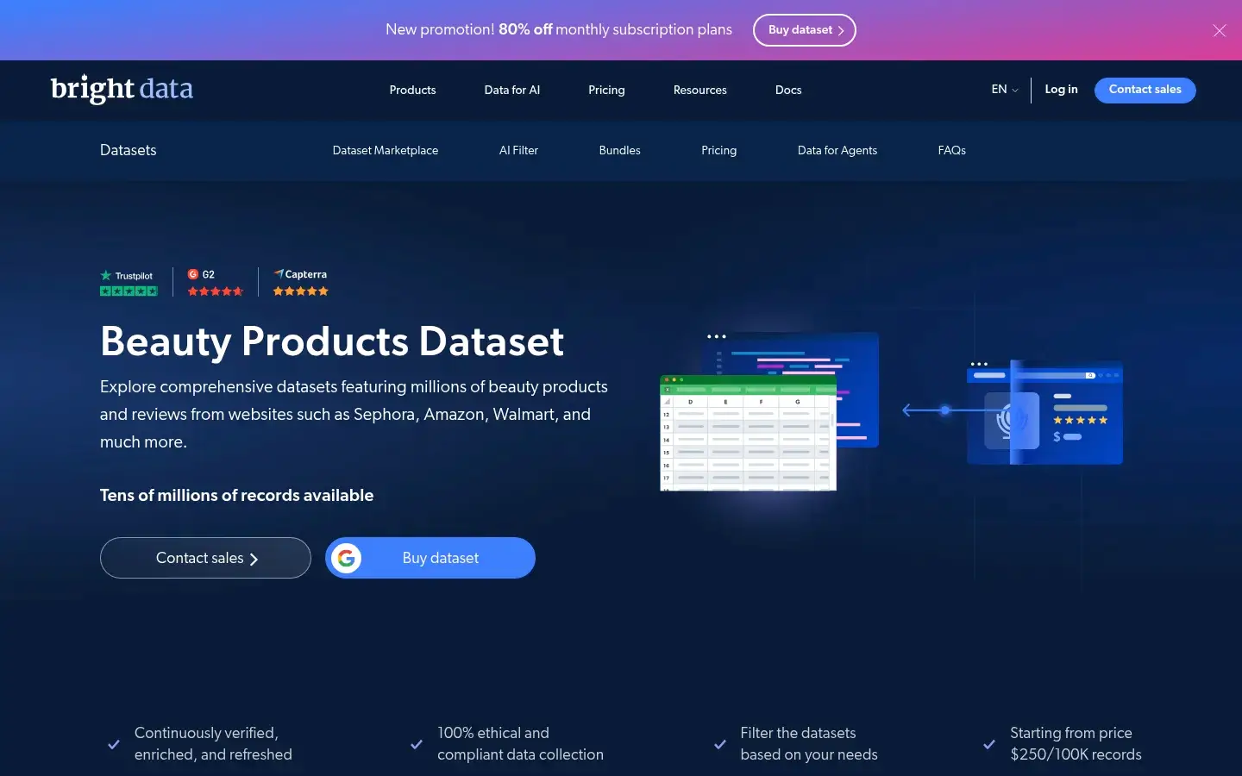Switch to the AI Filter tab
Screen dimensions: 1242x776
coord(518,150)
